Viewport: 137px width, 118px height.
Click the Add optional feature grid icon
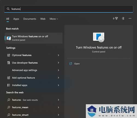point(8,78)
